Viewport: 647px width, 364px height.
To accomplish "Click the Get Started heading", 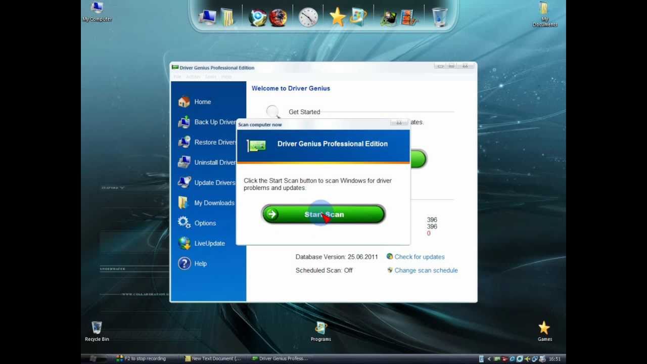I will point(304,112).
